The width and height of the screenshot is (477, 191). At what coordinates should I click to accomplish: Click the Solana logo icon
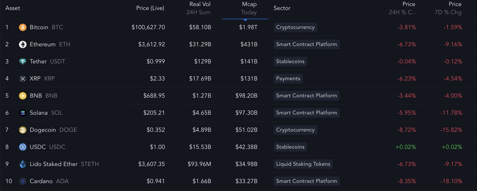[23, 113]
